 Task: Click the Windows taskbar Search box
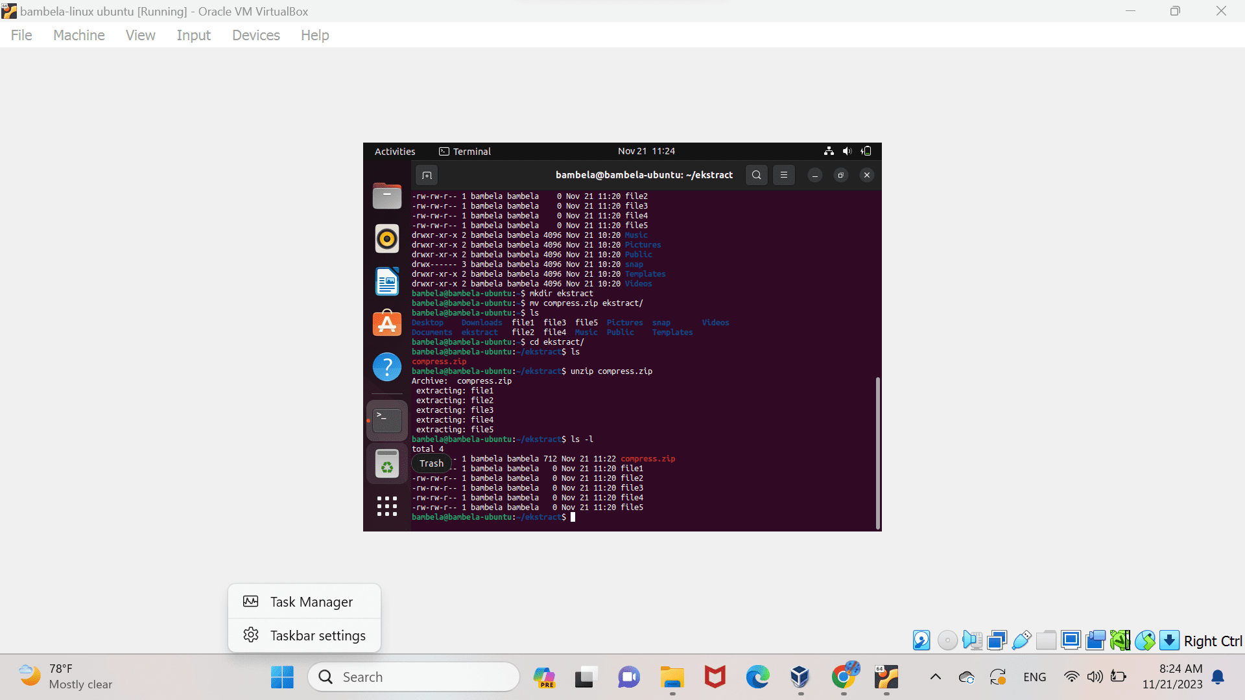pyautogui.click(x=414, y=677)
